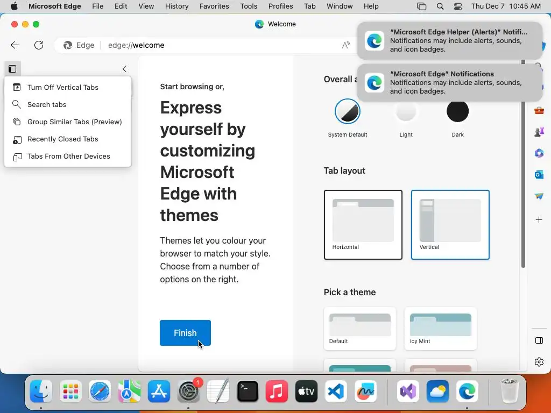This screenshot has height=413, width=551.
Task: Click the Finish button
Action: tap(185, 332)
